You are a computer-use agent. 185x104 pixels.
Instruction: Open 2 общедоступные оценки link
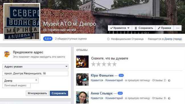point(71,39)
